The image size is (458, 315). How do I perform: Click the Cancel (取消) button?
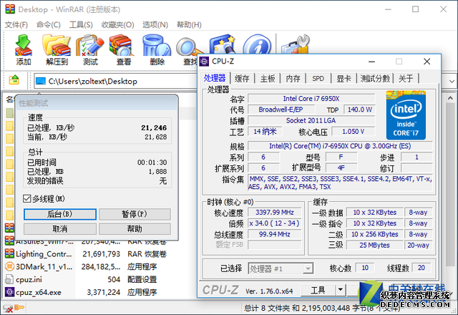(x=60, y=229)
